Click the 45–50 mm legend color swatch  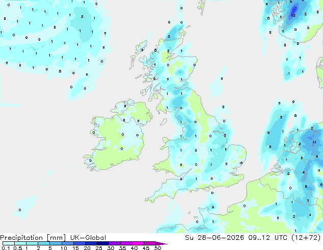[150, 243]
